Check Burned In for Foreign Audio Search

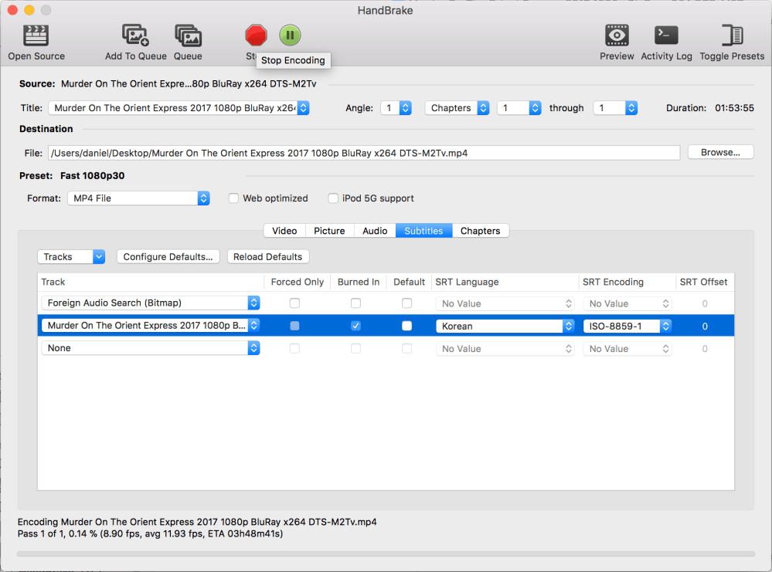356,303
